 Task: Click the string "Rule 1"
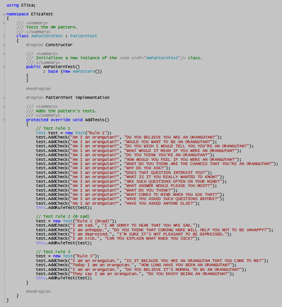pyautogui.click(x=97, y=133)
